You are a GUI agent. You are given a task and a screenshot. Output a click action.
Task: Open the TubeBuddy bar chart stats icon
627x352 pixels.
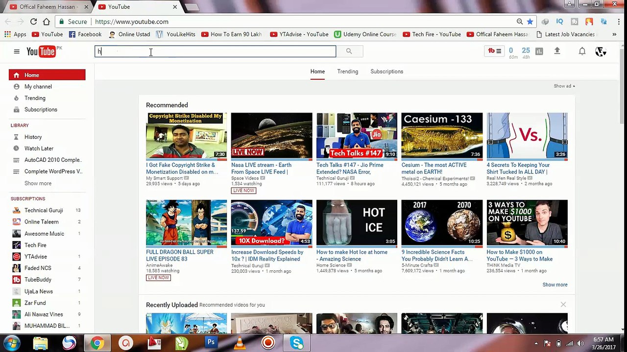(x=539, y=51)
